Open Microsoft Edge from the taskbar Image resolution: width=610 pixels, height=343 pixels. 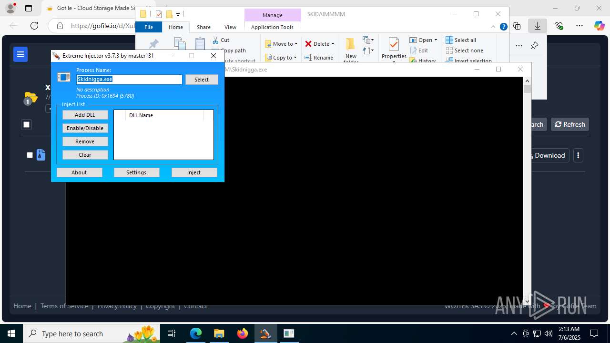196,333
